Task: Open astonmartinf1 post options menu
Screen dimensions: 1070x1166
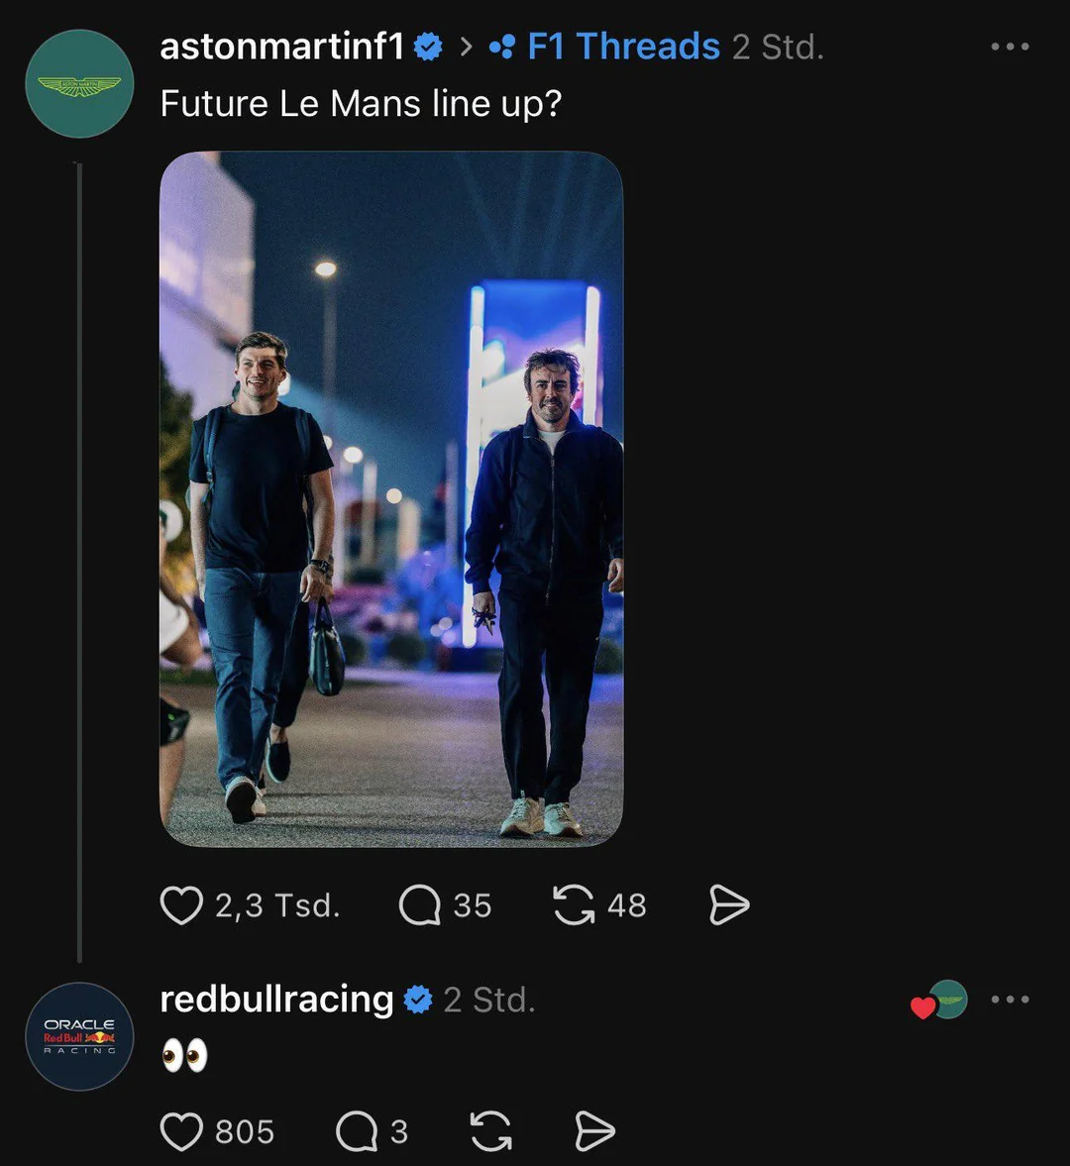Action: coord(1010,47)
